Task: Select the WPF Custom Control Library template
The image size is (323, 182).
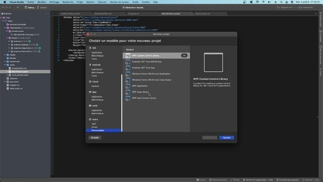Action: click(x=156, y=56)
